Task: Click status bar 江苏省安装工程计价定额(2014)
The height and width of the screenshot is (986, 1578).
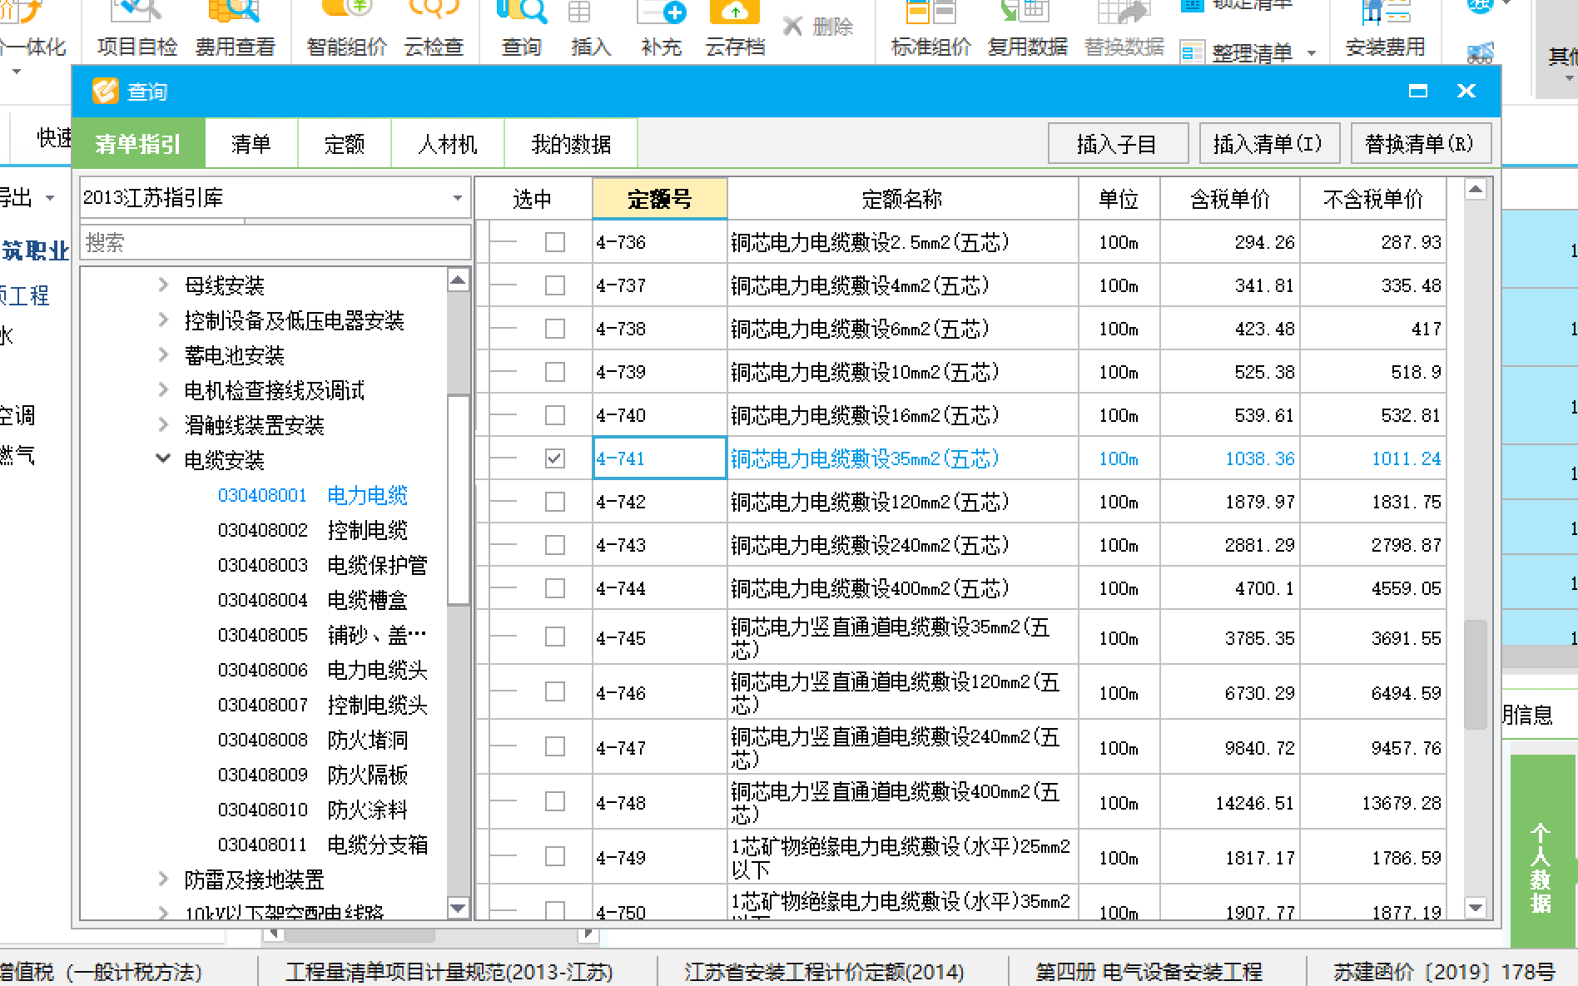Action: tap(824, 971)
